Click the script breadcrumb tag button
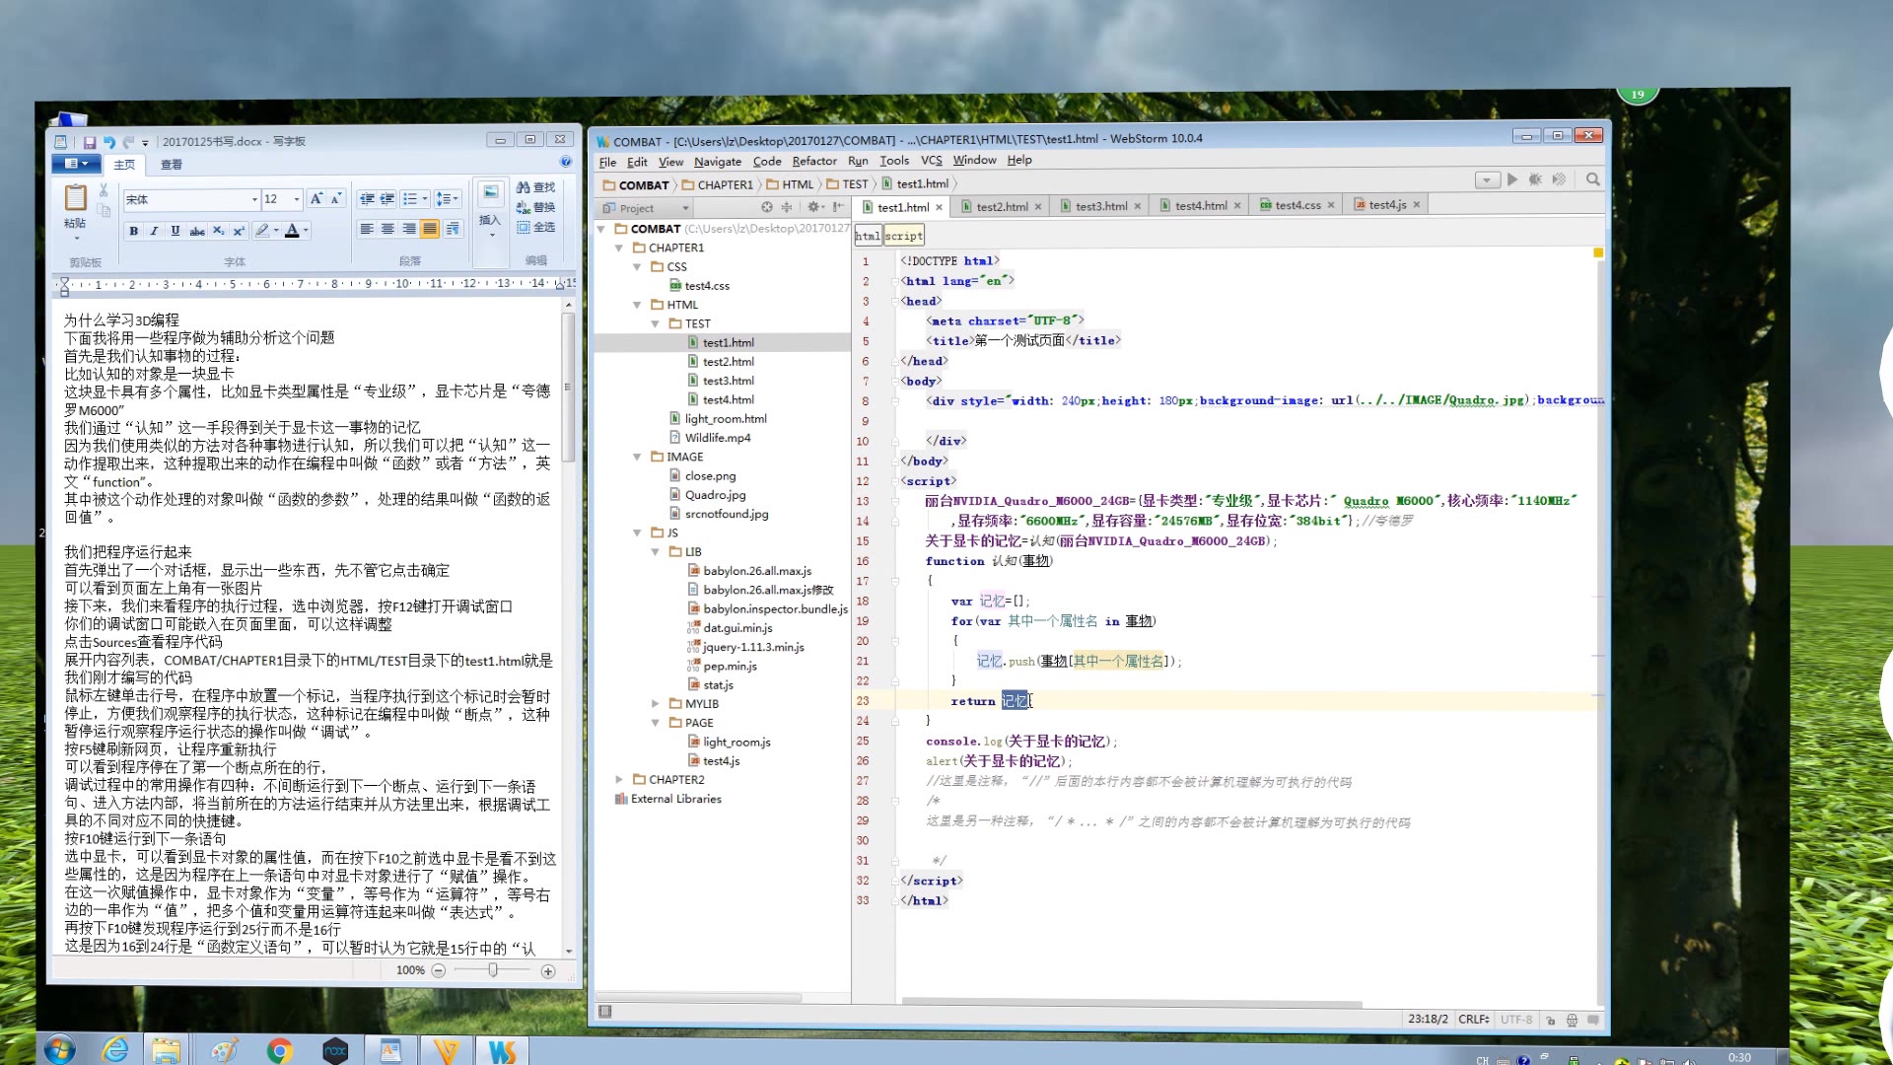Image resolution: width=1893 pixels, height=1065 pixels. click(x=903, y=236)
